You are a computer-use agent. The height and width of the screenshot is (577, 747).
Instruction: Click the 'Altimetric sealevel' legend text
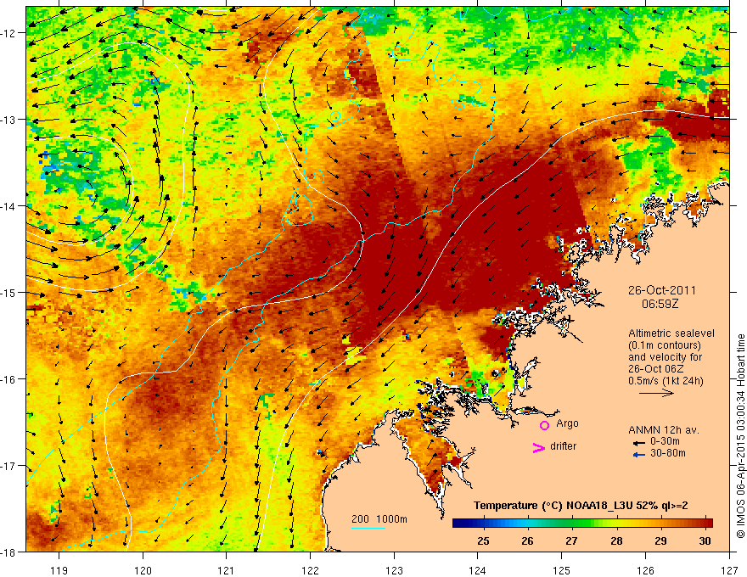coord(671,333)
